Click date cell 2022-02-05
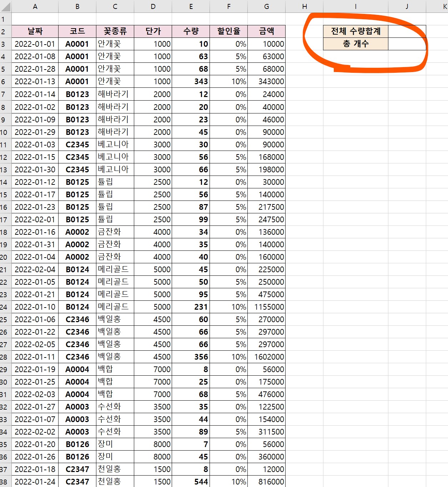 coord(35,344)
